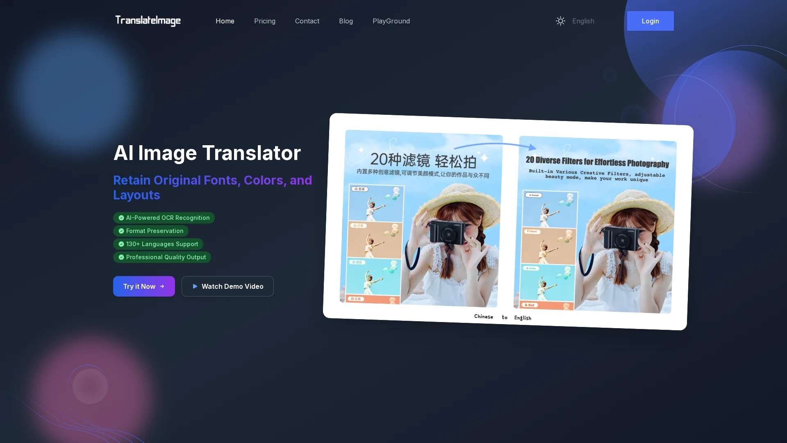Click the arrow icon in Try it Now
This screenshot has height=443, width=787.
(x=162, y=286)
